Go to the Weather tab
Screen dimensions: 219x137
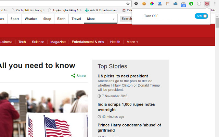(31, 19)
